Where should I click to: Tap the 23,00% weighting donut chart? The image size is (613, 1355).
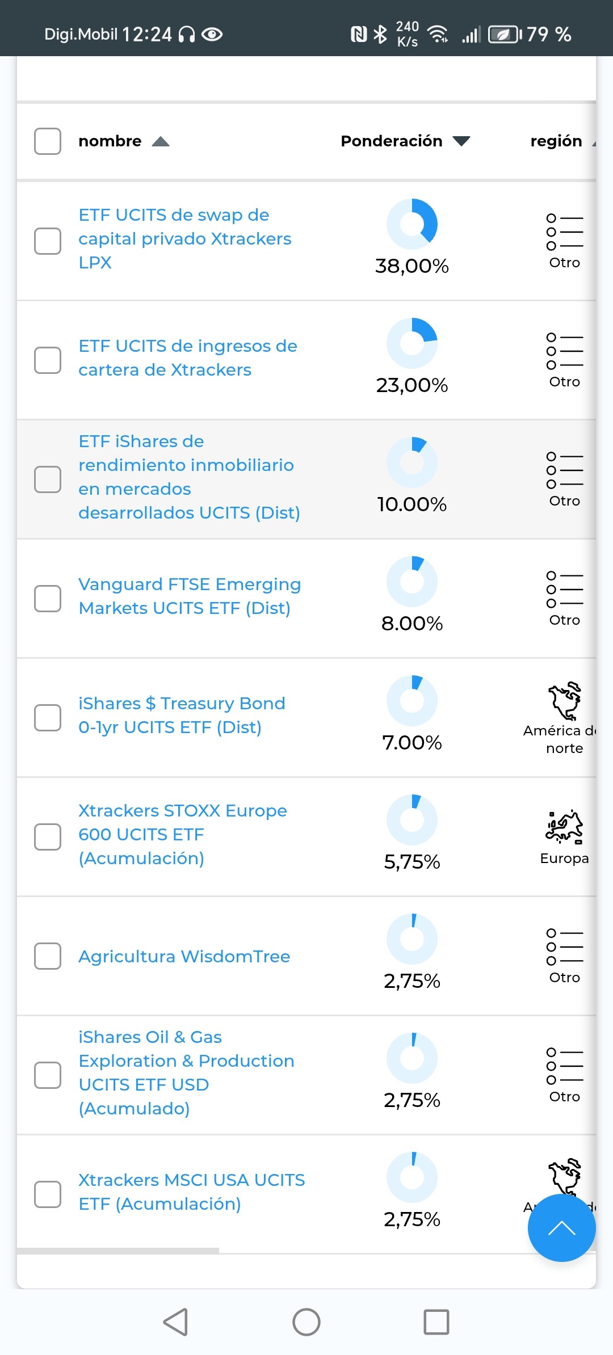(x=412, y=343)
